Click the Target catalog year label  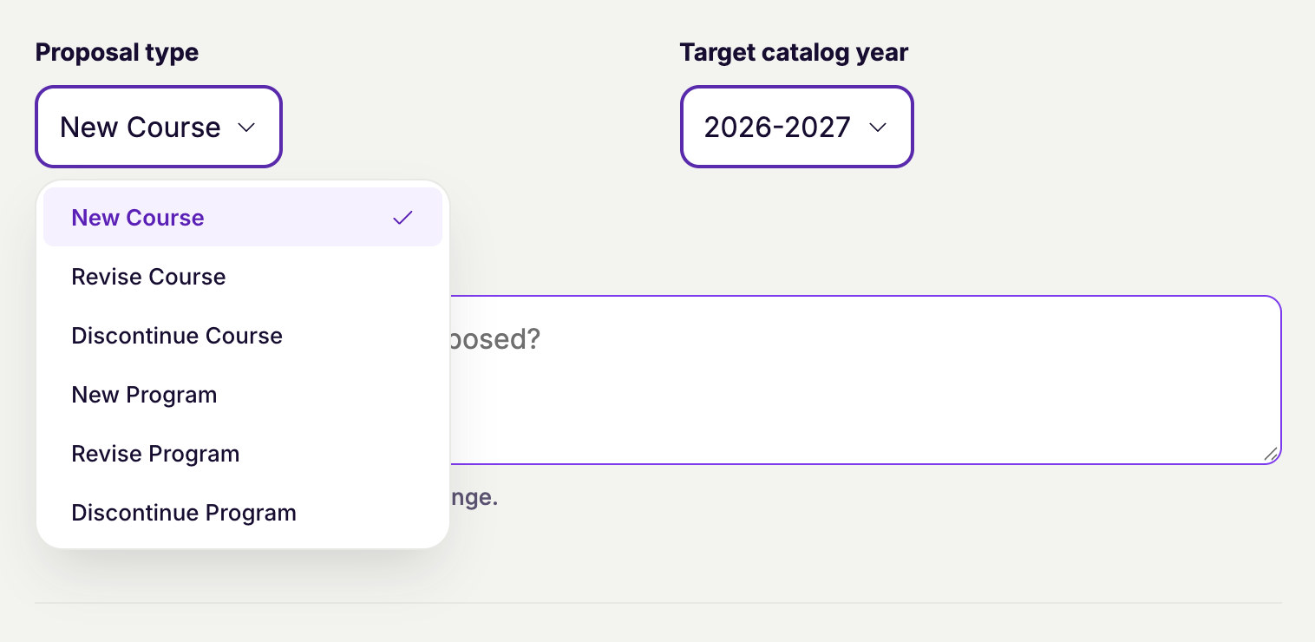coord(794,53)
